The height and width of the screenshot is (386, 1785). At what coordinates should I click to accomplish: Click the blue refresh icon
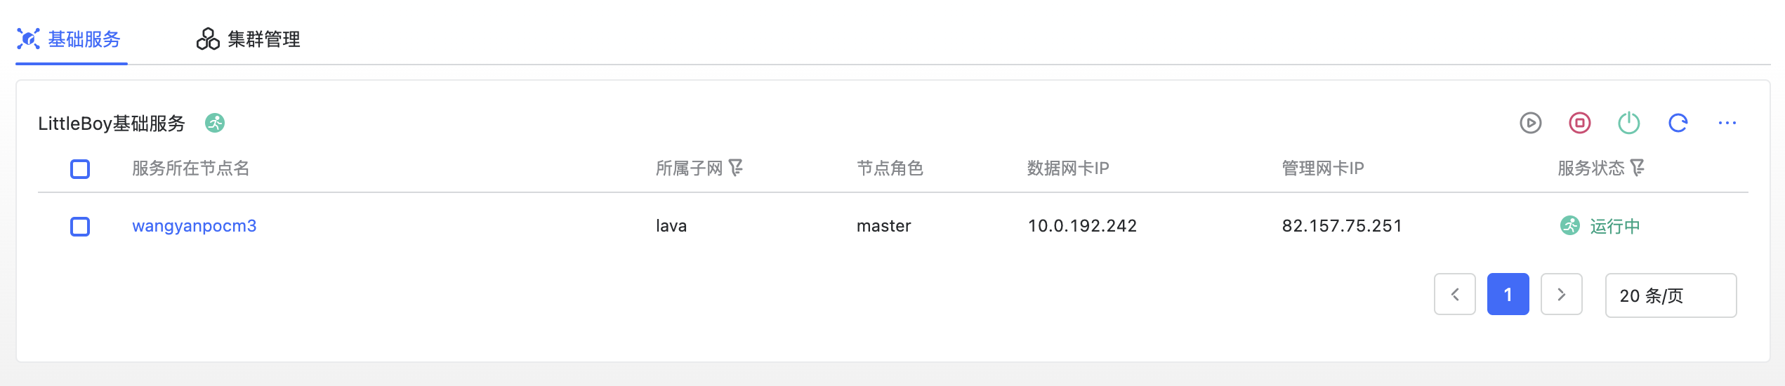click(x=1678, y=124)
